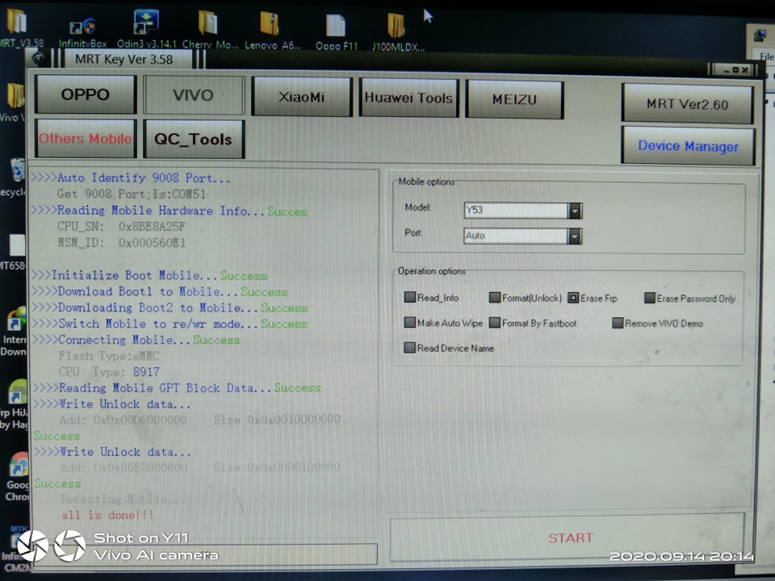Image resolution: width=775 pixels, height=581 pixels.
Task: Click 'Switch Mobile to re/wr mode' log line
Action: click(x=170, y=324)
